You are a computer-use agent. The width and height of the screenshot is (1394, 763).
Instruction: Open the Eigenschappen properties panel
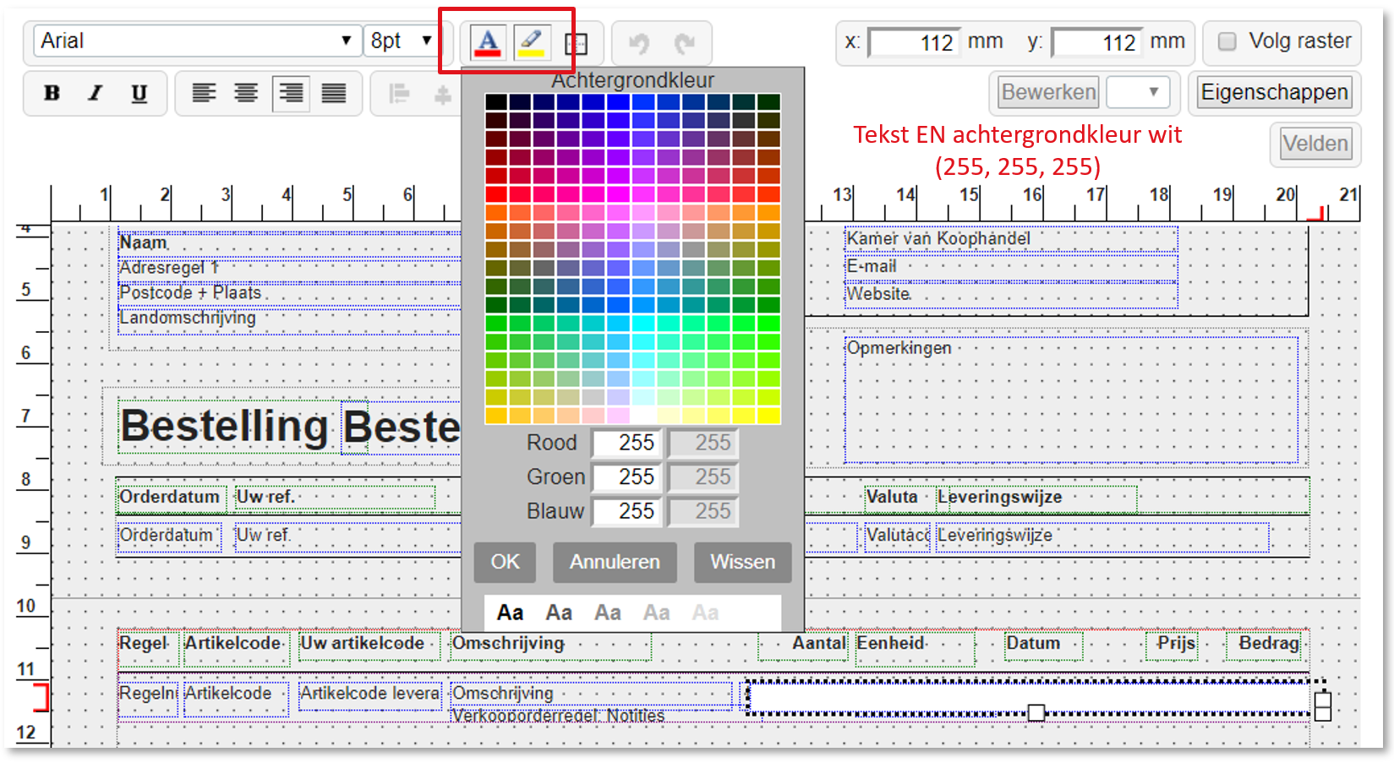tap(1274, 92)
